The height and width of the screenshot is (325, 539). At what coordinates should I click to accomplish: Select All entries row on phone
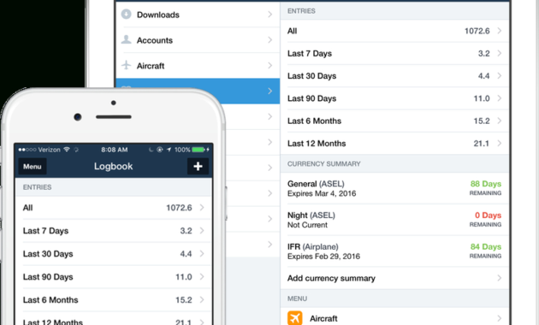tap(114, 208)
